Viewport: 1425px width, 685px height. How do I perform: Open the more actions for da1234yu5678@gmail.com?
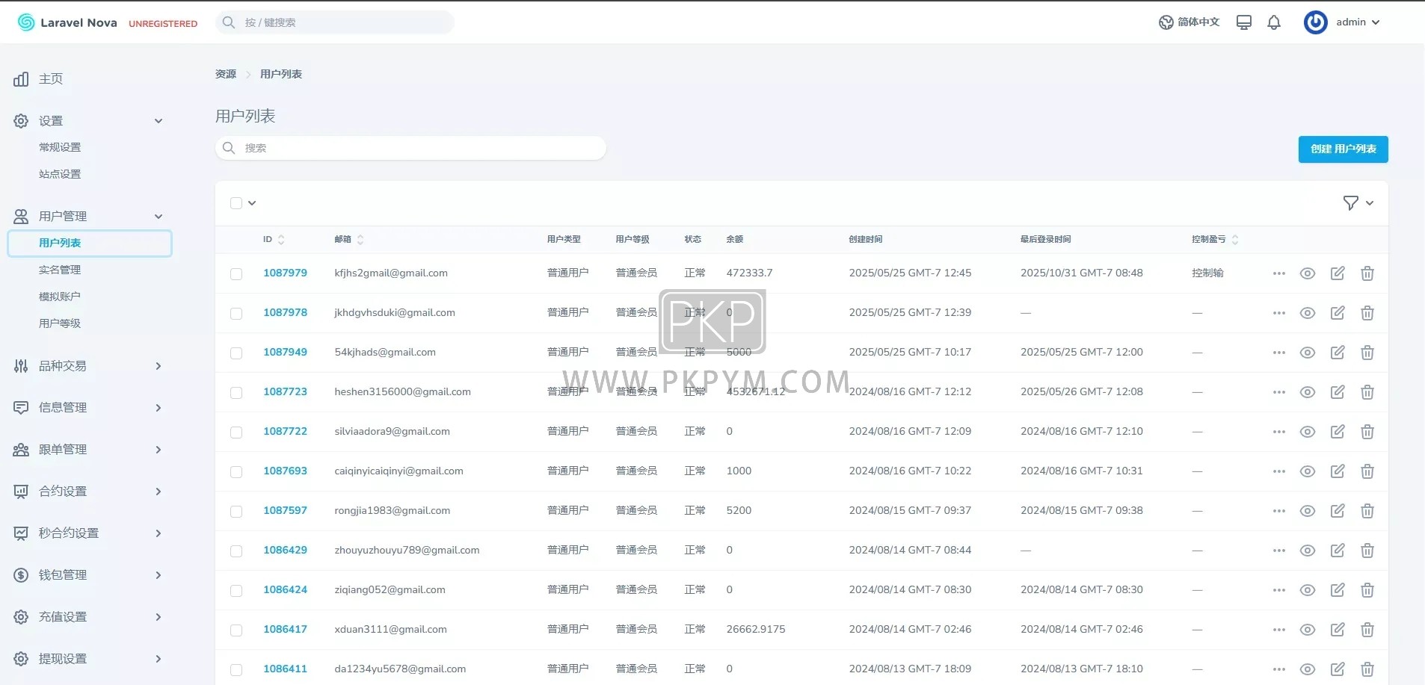pyautogui.click(x=1279, y=669)
